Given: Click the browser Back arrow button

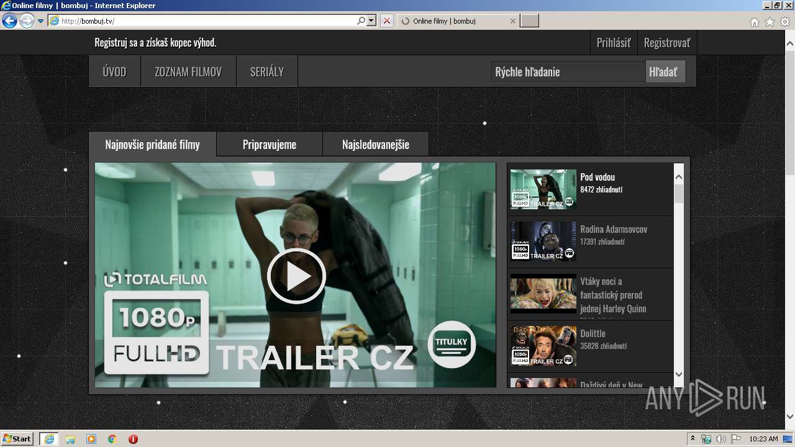Looking at the screenshot, I should pos(9,21).
